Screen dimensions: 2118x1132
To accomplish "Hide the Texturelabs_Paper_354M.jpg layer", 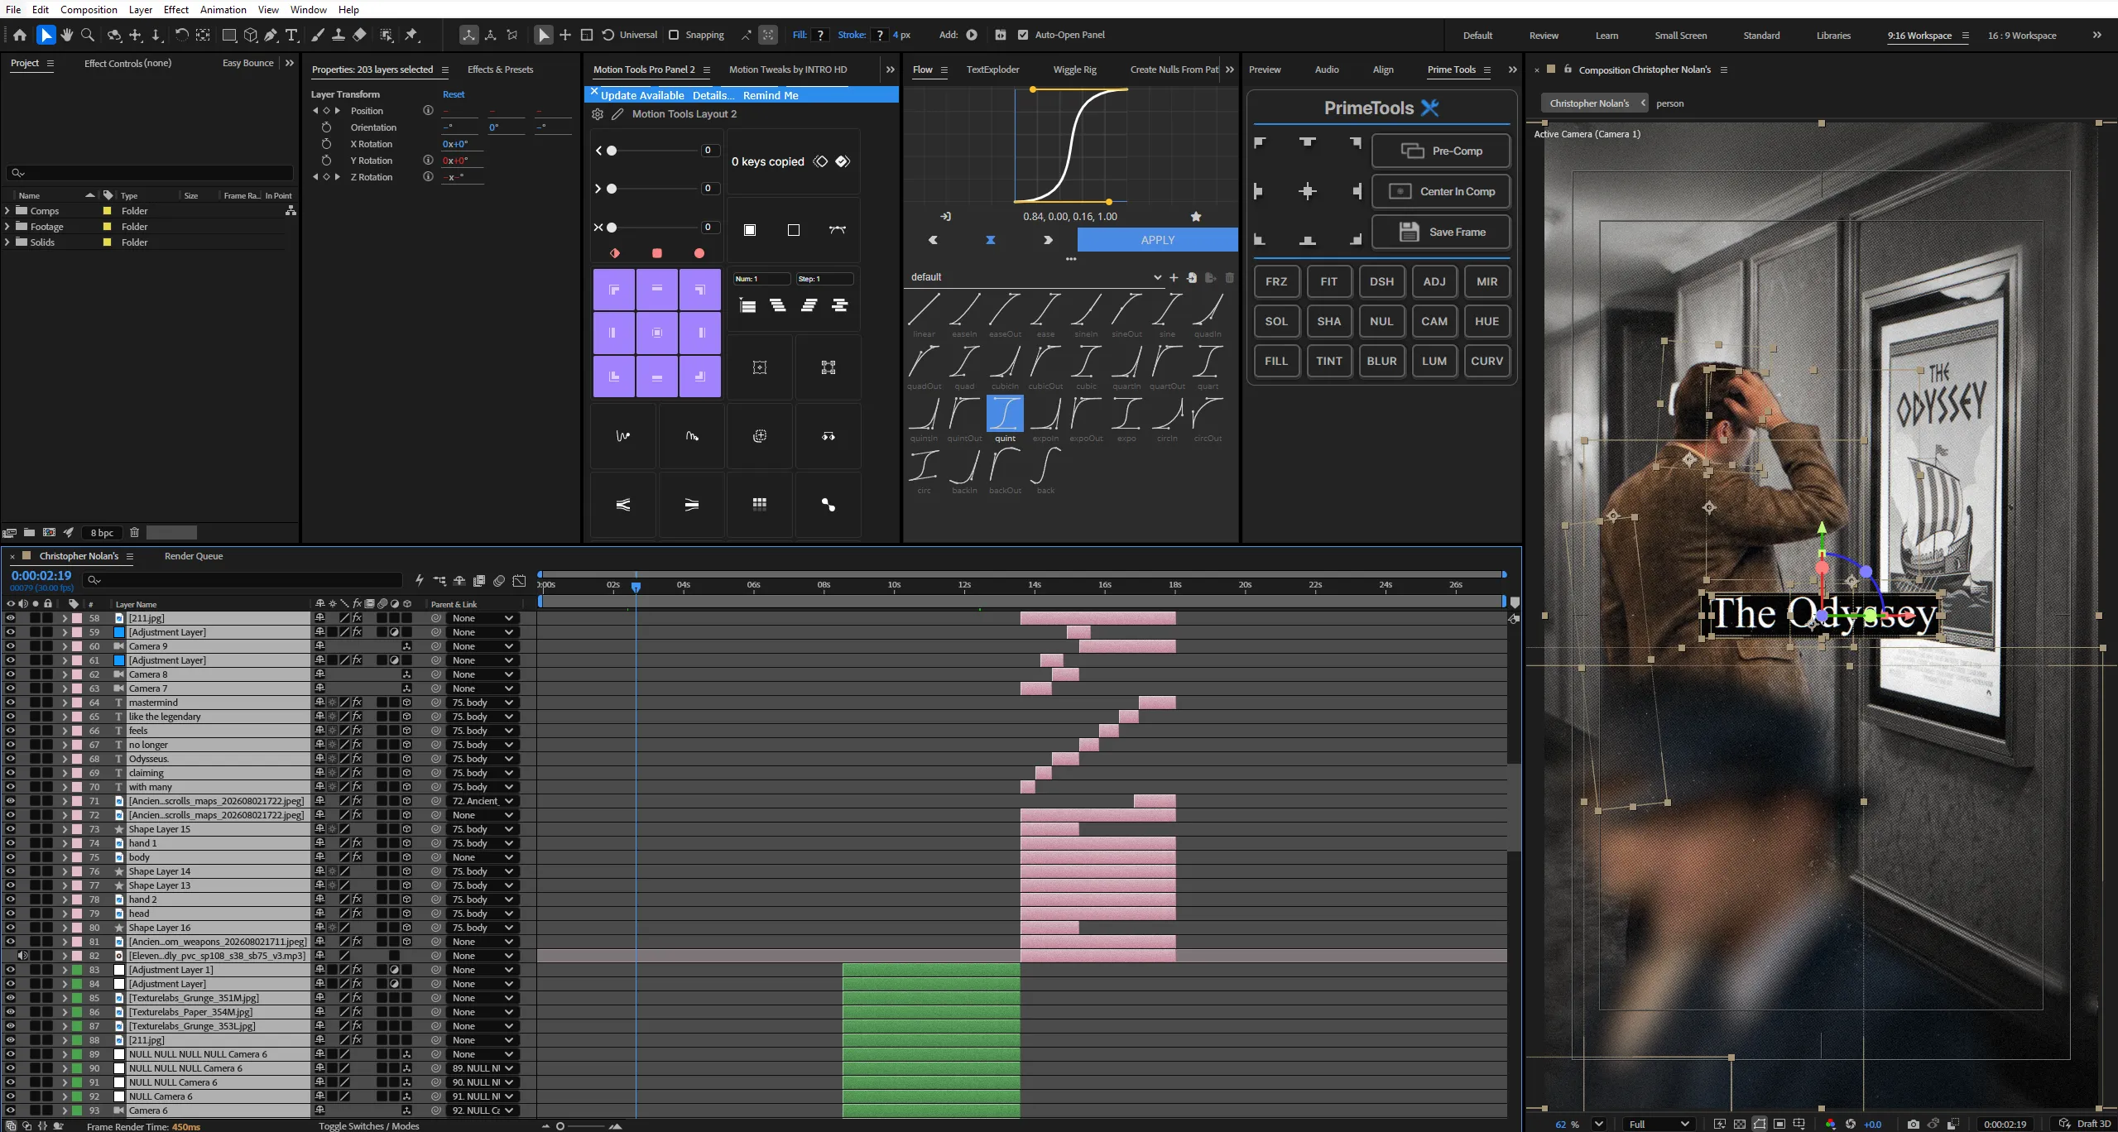I will (11, 1012).
